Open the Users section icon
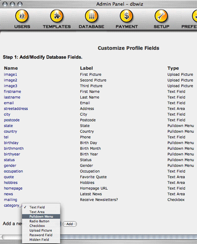 pyautogui.click(x=22, y=16)
